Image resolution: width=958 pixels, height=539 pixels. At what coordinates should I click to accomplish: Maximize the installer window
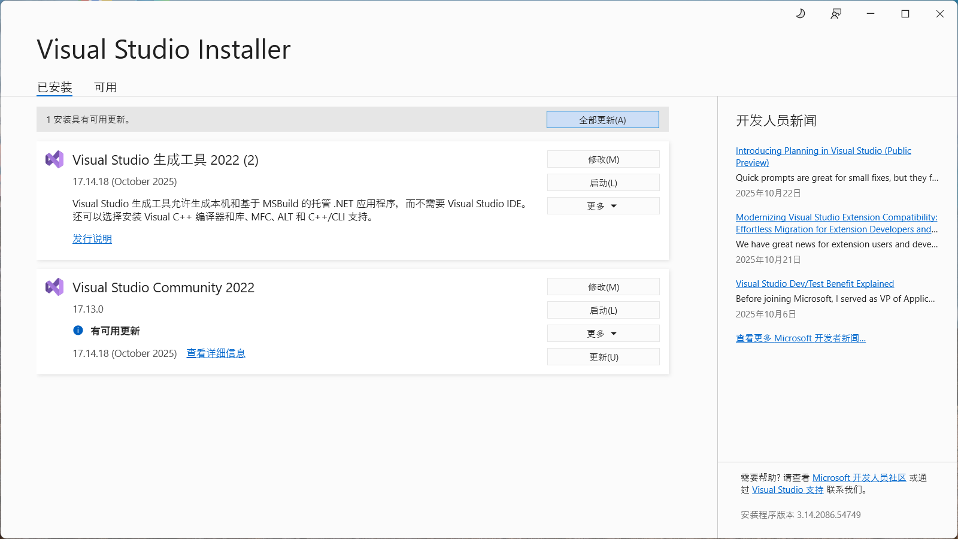(x=905, y=14)
